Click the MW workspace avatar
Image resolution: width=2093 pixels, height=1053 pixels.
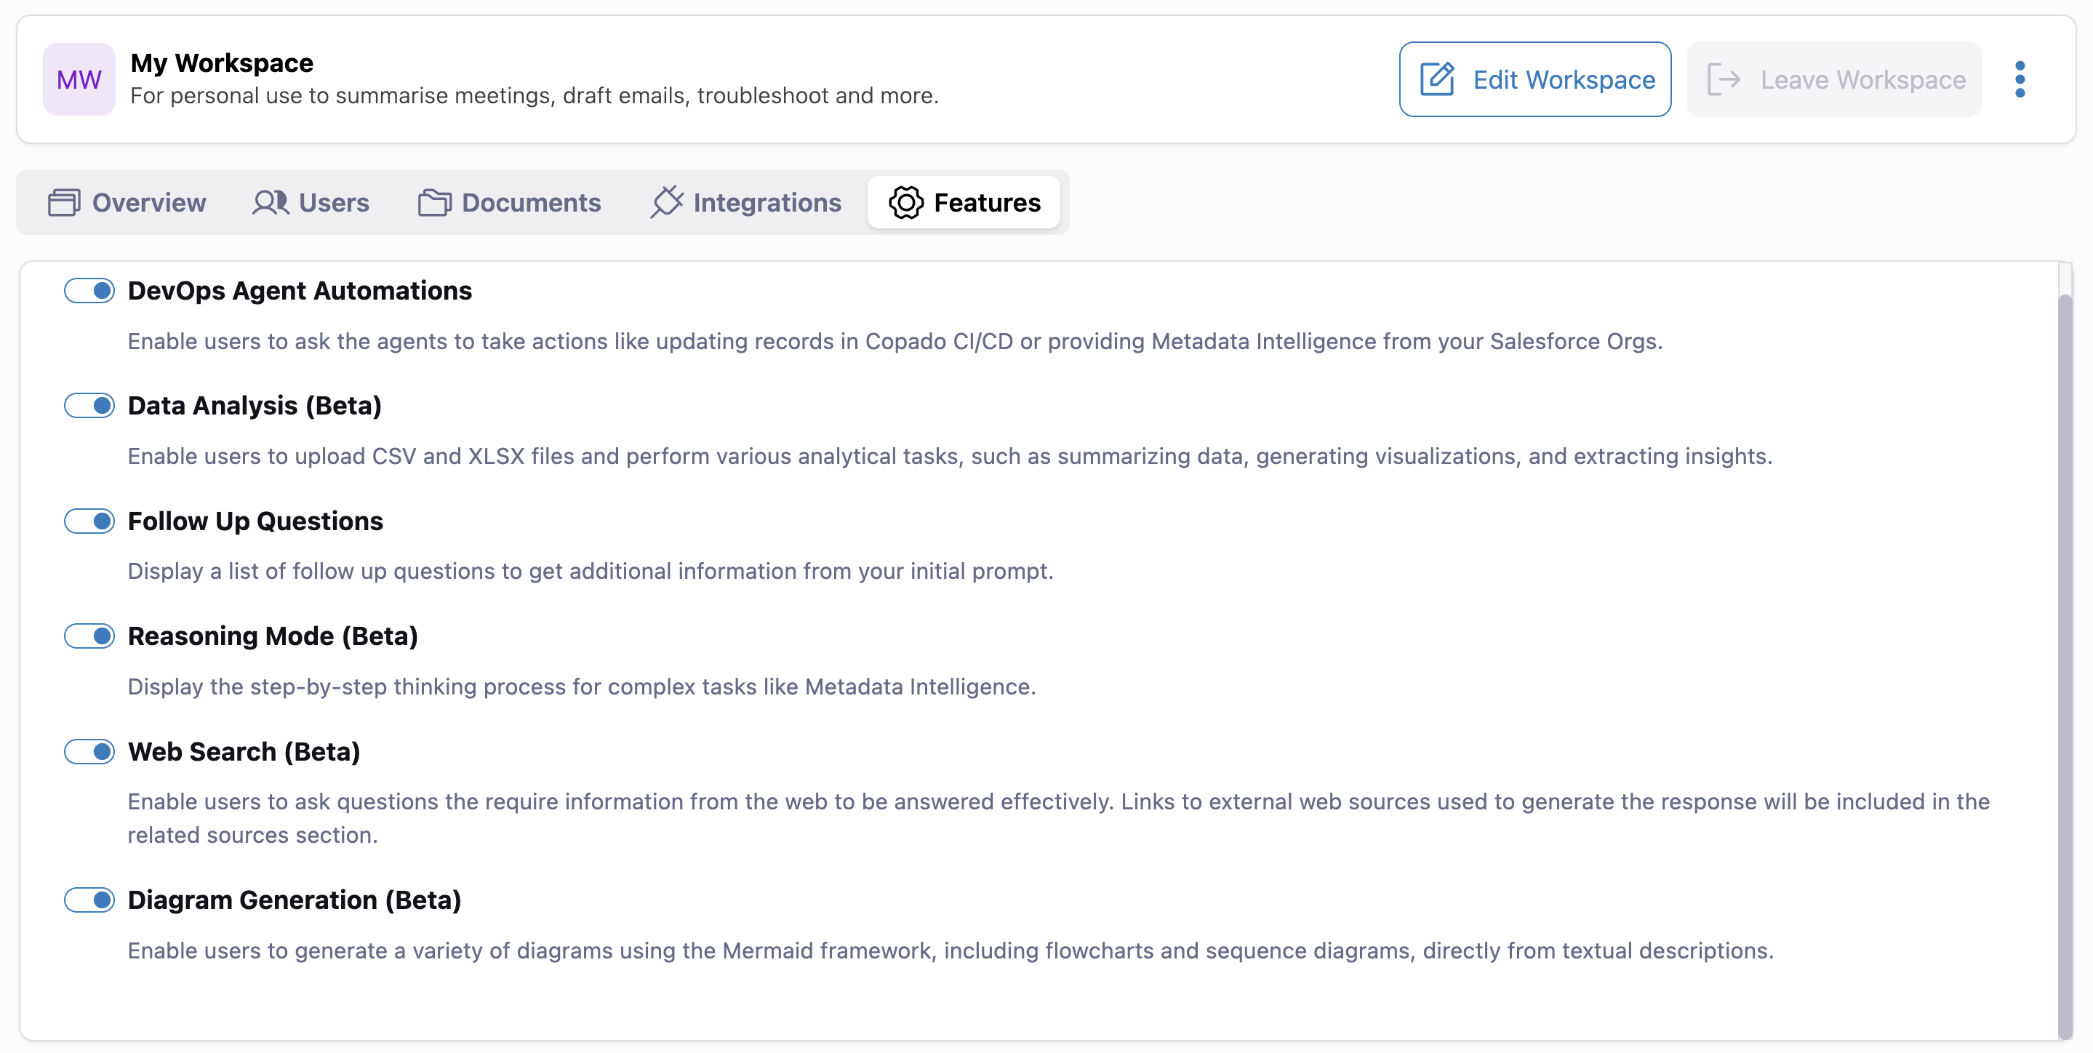[79, 79]
